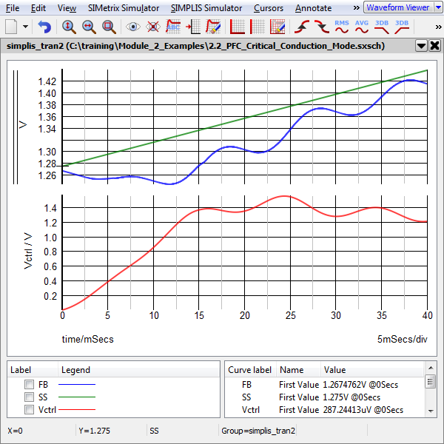
Task: Click the zoom in magnifier icon
Action: [x=68, y=27]
